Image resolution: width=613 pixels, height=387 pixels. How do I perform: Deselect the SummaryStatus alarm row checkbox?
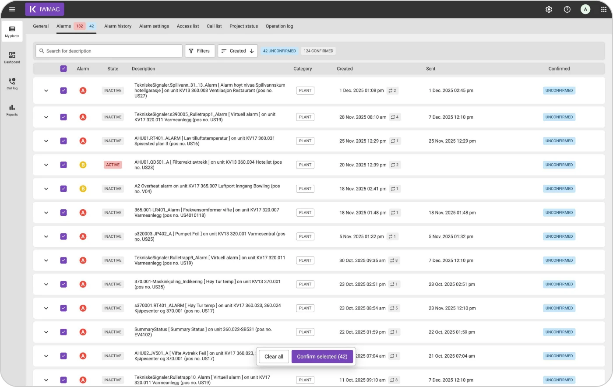tap(63, 332)
